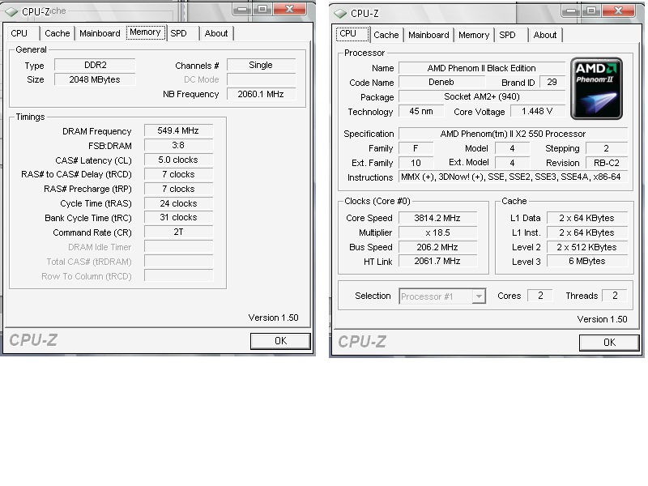Click the Command Rate value 2T
This screenshot has height=486, width=648.
[178, 232]
